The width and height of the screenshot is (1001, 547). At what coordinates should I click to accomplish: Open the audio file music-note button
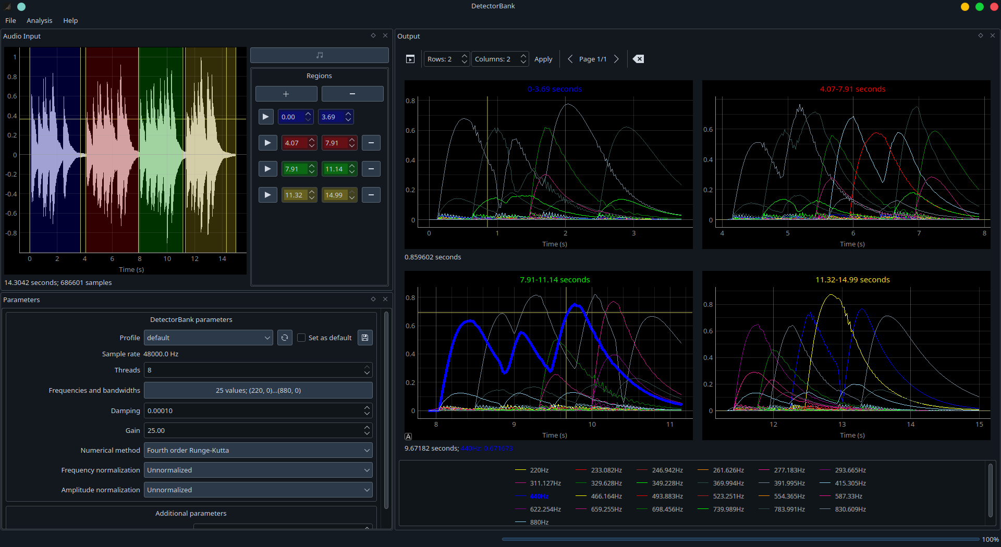[x=319, y=55]
